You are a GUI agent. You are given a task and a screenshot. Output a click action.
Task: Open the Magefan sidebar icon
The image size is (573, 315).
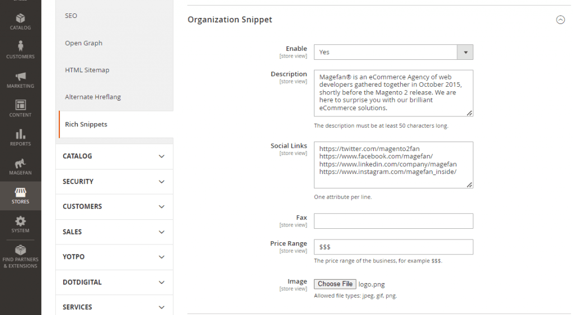[x=20, y=163]
